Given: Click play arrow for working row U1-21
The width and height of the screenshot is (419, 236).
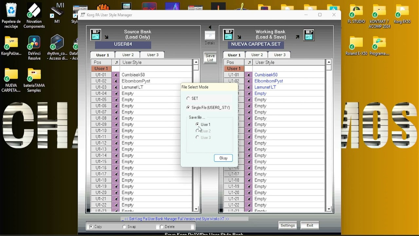Looking at the screenshot, I should click(248, 199).
